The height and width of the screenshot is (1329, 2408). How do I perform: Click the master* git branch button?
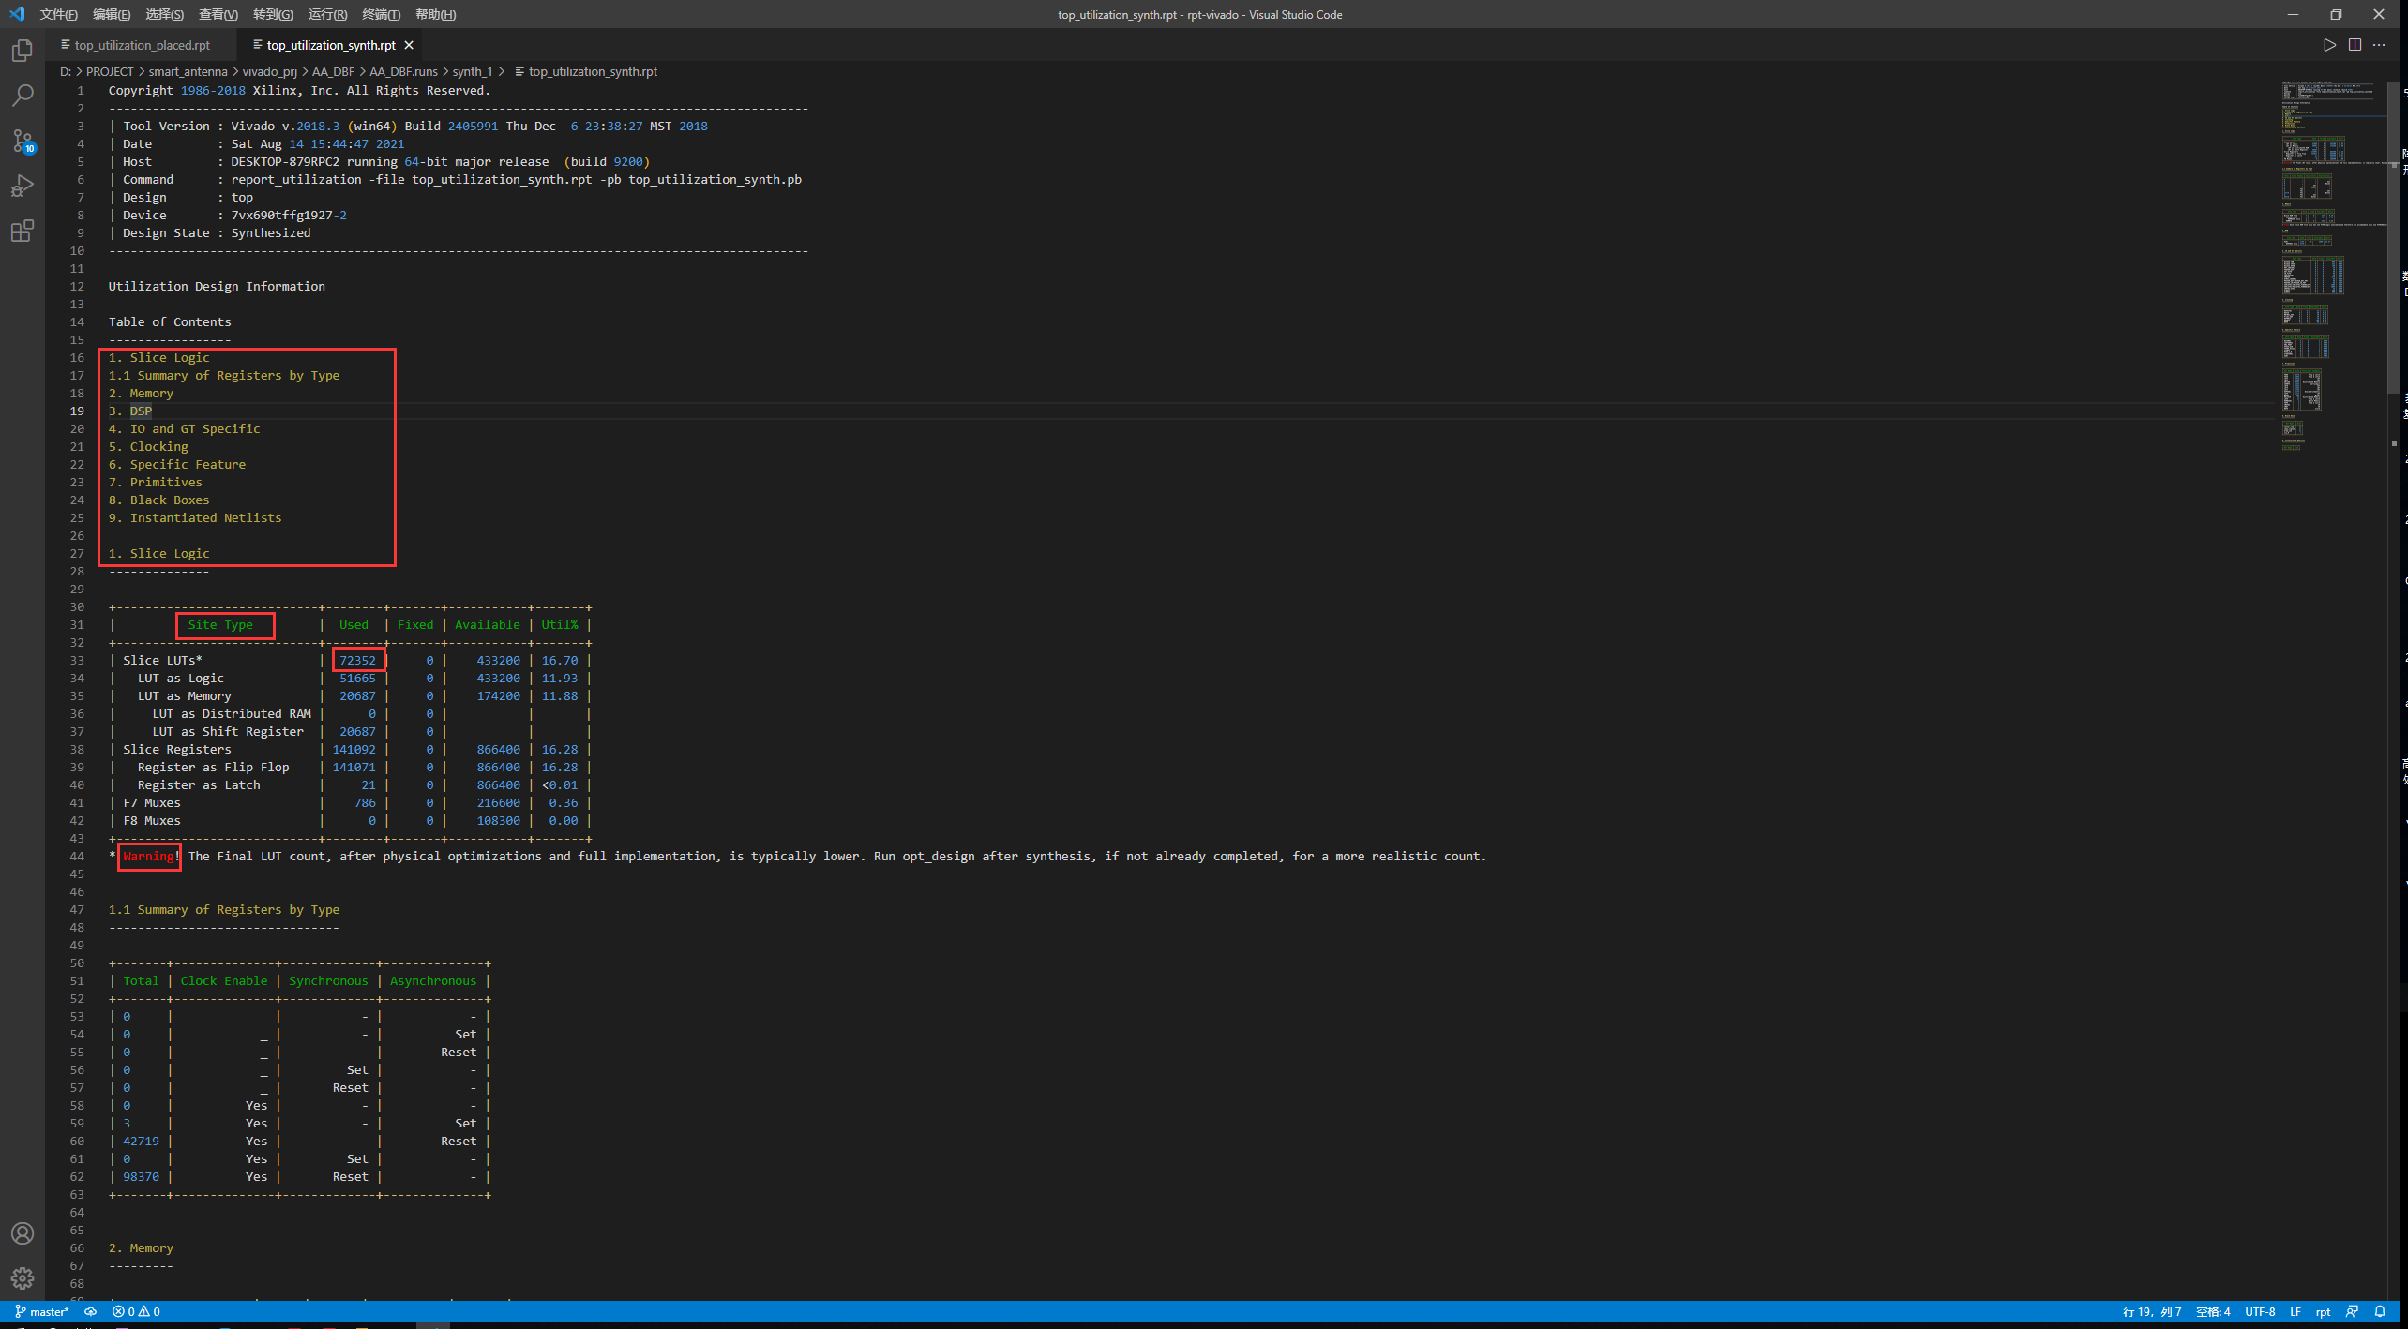pyautogui.click(x=42, y=1311)
